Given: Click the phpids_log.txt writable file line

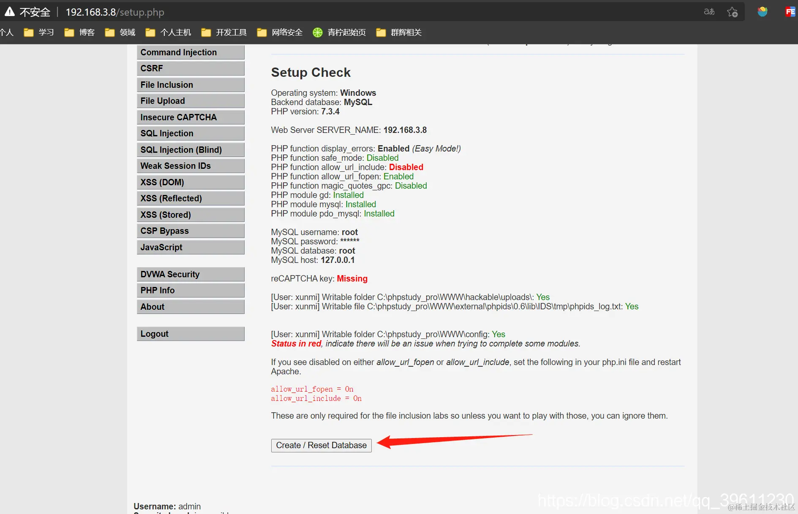Looking at the screenshot, I should [455, 306].
